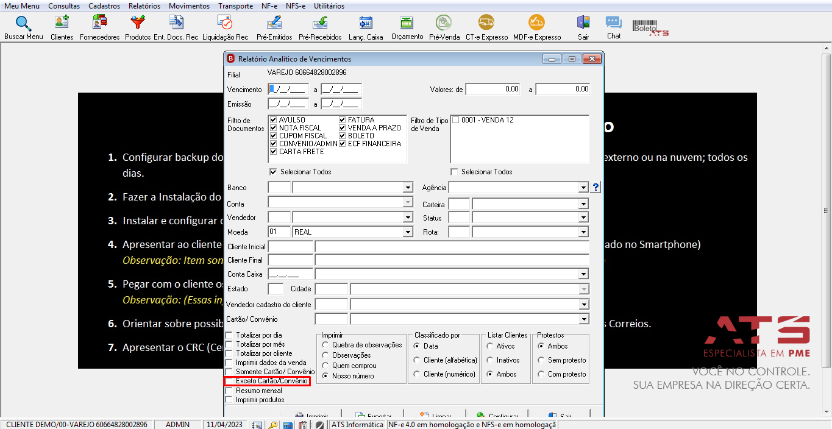Screen dimensions: 832x429
Task: Open the CT-e Expresso truck icon
Action: click(486, 28)
